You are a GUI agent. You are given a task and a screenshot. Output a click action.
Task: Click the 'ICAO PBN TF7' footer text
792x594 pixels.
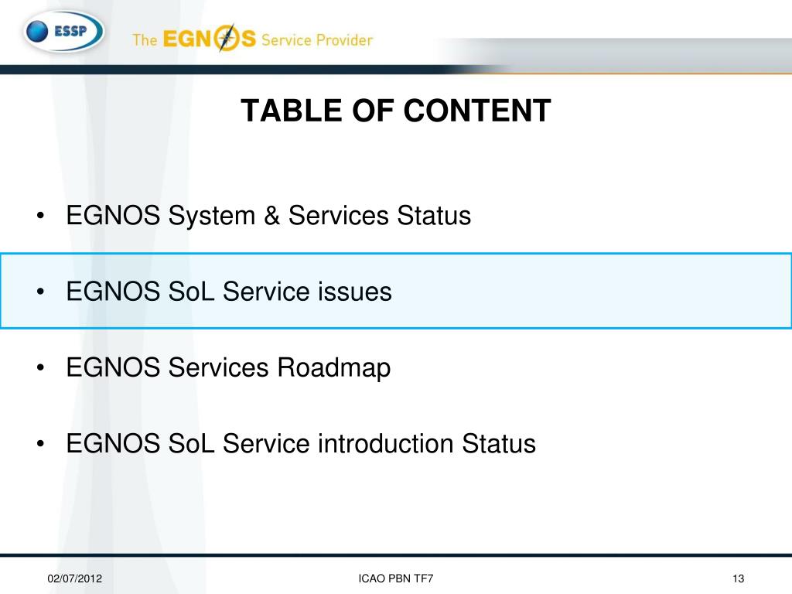(x=395, y=579)
